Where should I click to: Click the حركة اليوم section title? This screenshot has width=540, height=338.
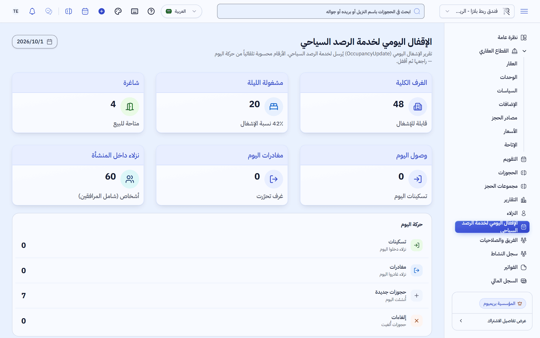pos(412,225)
